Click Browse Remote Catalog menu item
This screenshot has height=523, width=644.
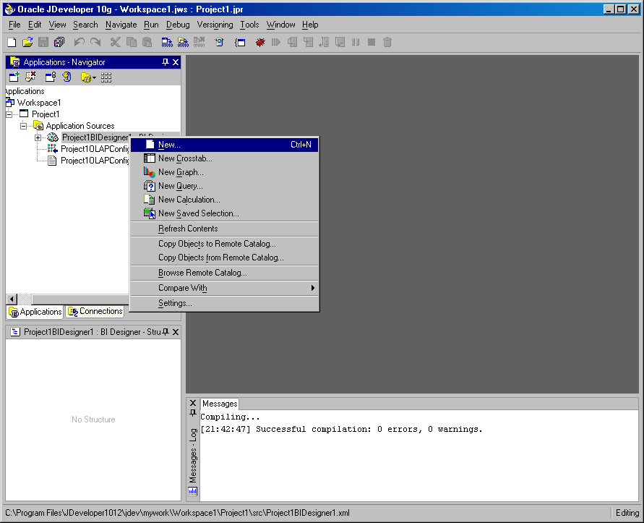tap(224, 273)
